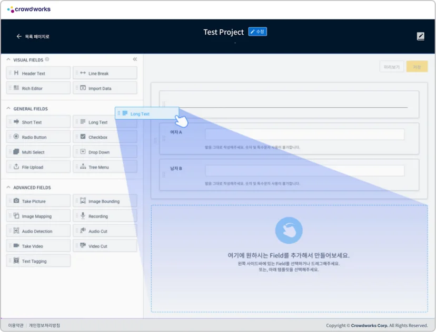Select the Import Data field label

point(100,88)
